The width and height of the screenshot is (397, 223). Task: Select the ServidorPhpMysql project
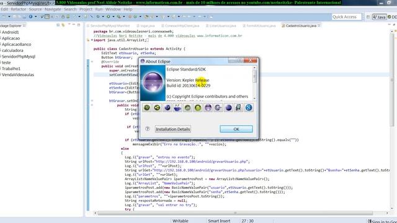coord(19,56)
